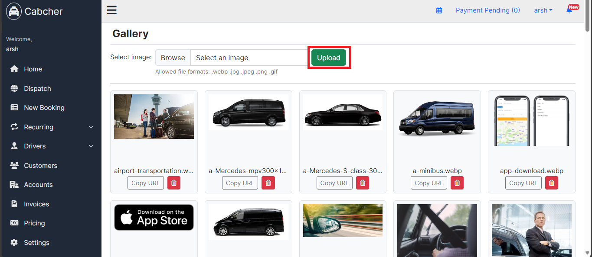Open the Payment Pending (0) link

pyautogui.click(x=488, y=10)
